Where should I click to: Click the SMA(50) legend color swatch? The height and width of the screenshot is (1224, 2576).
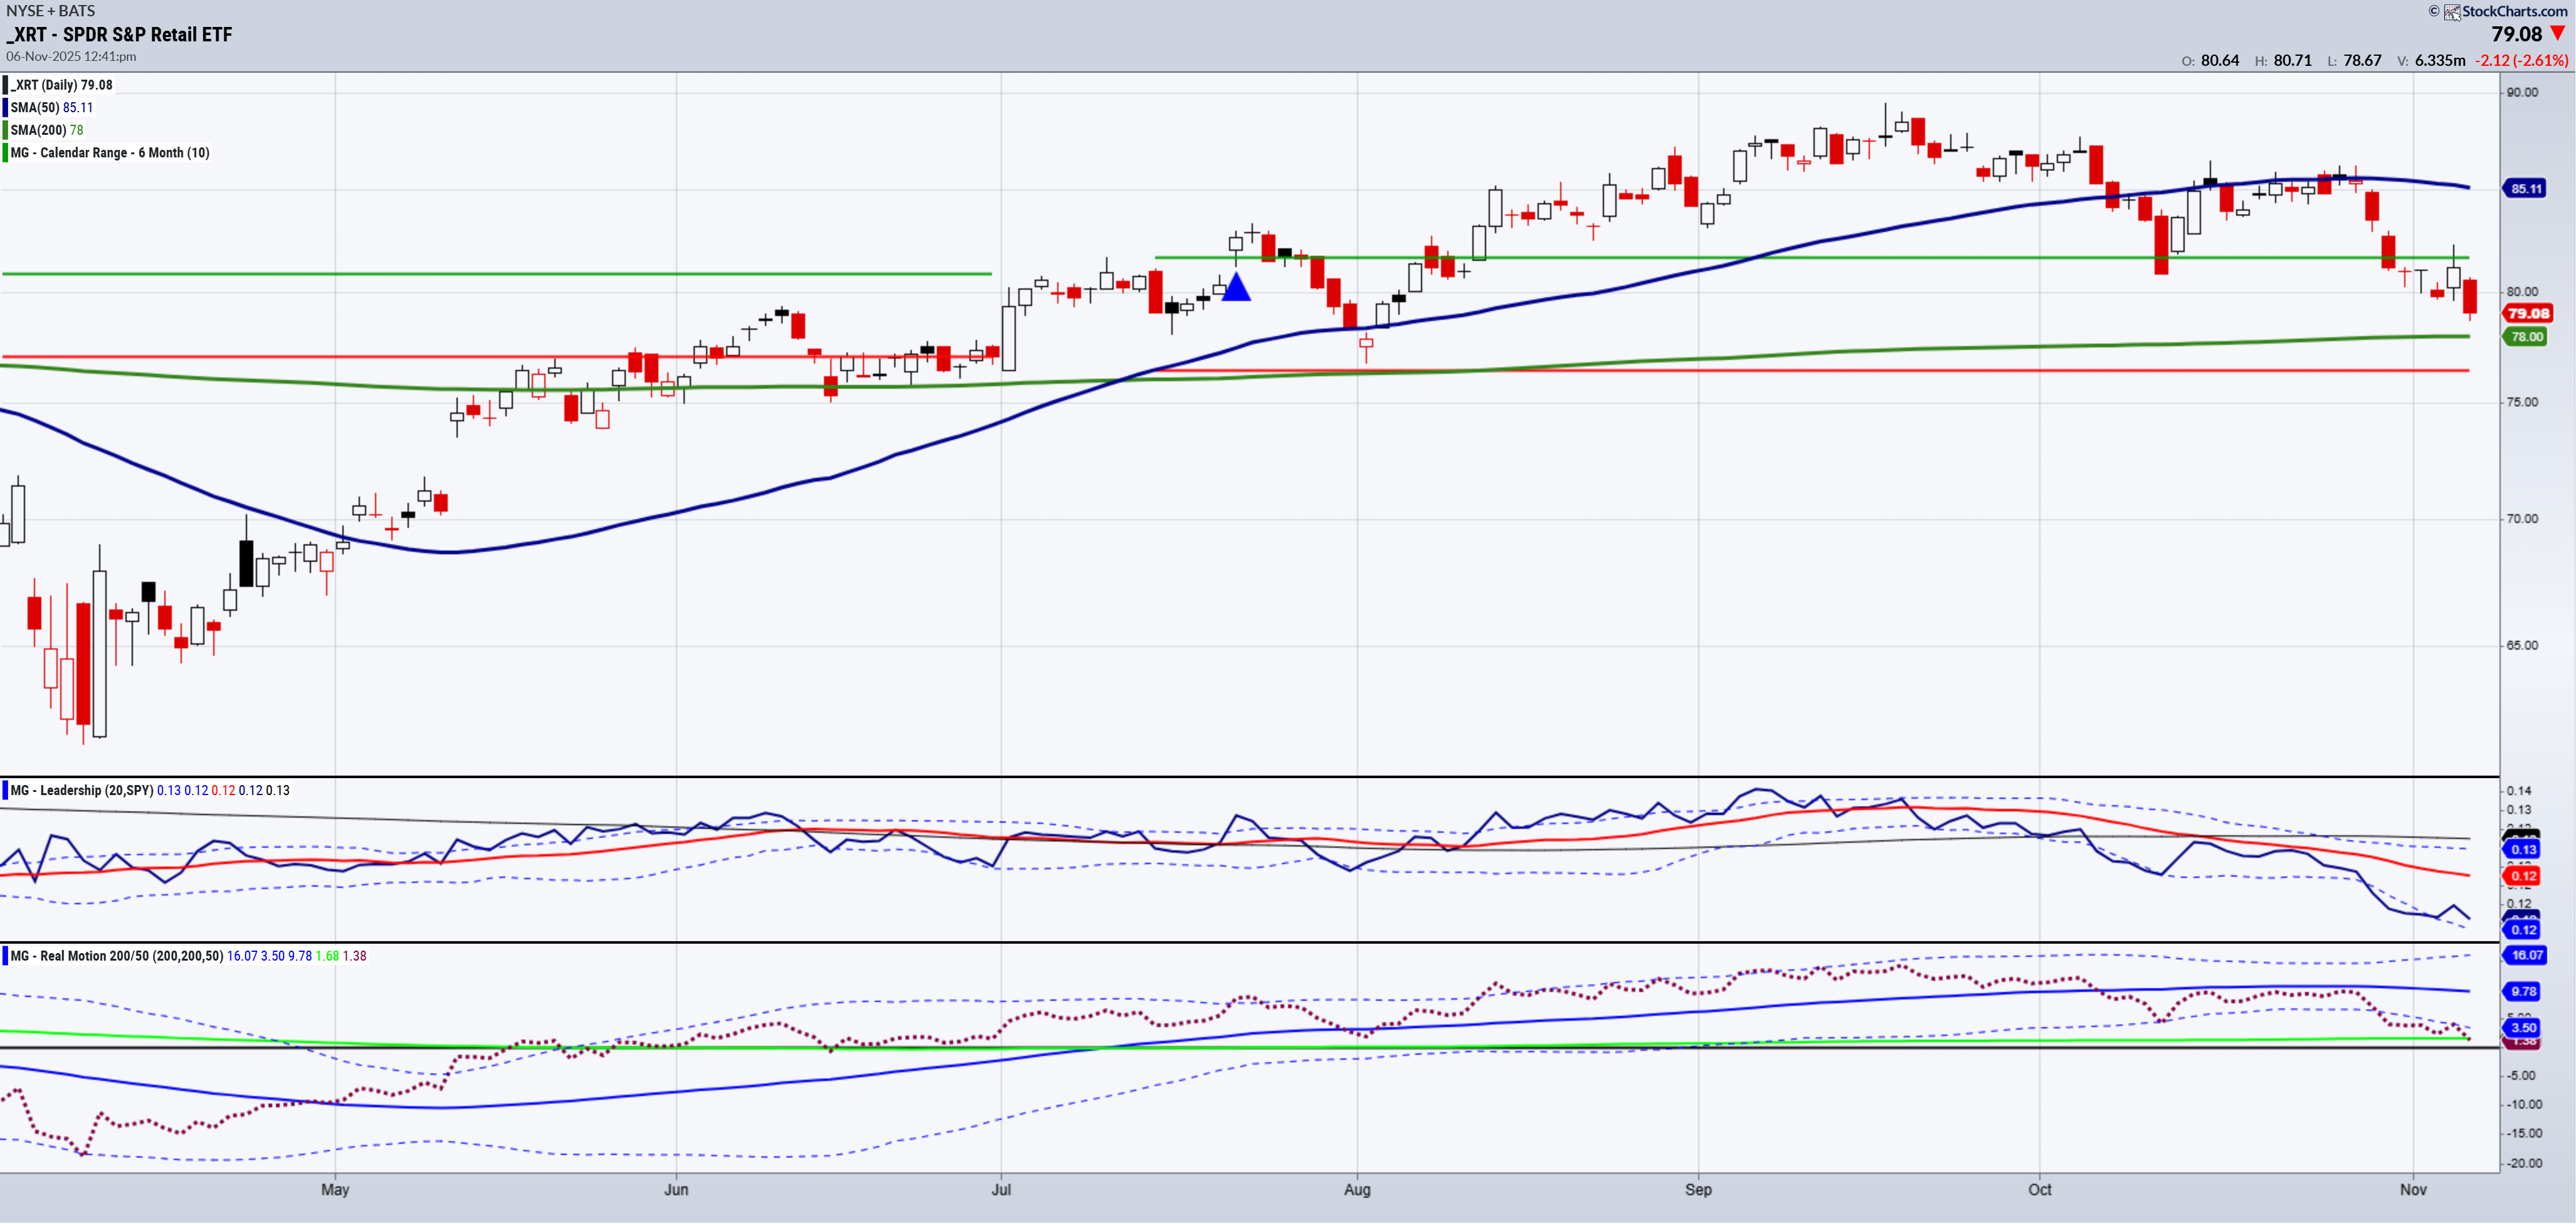click(x=5, y=108)
